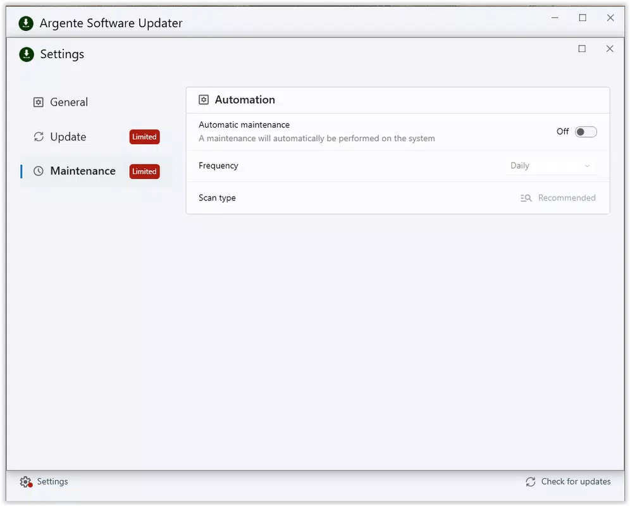The width and height of the screenshot is (630, 506).
Task: Open the Frequency Daily dropdown
Action: pos(550,166)
